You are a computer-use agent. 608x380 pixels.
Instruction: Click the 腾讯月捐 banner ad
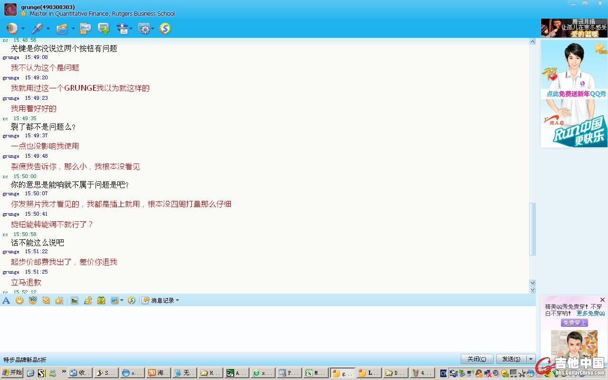574,28
